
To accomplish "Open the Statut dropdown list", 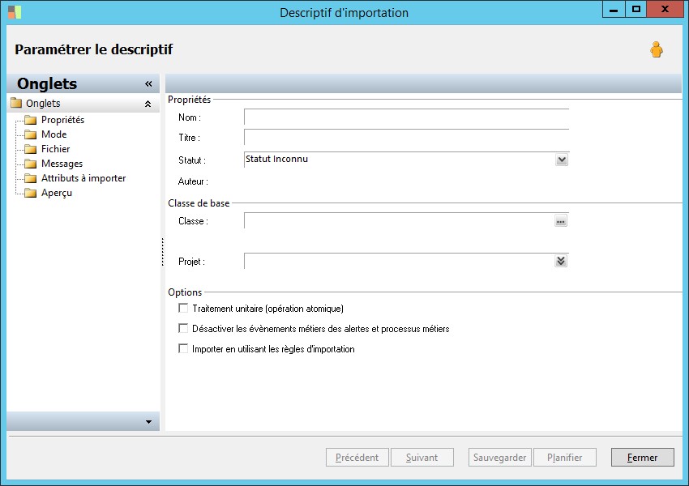I will click(x=562, y=160).
